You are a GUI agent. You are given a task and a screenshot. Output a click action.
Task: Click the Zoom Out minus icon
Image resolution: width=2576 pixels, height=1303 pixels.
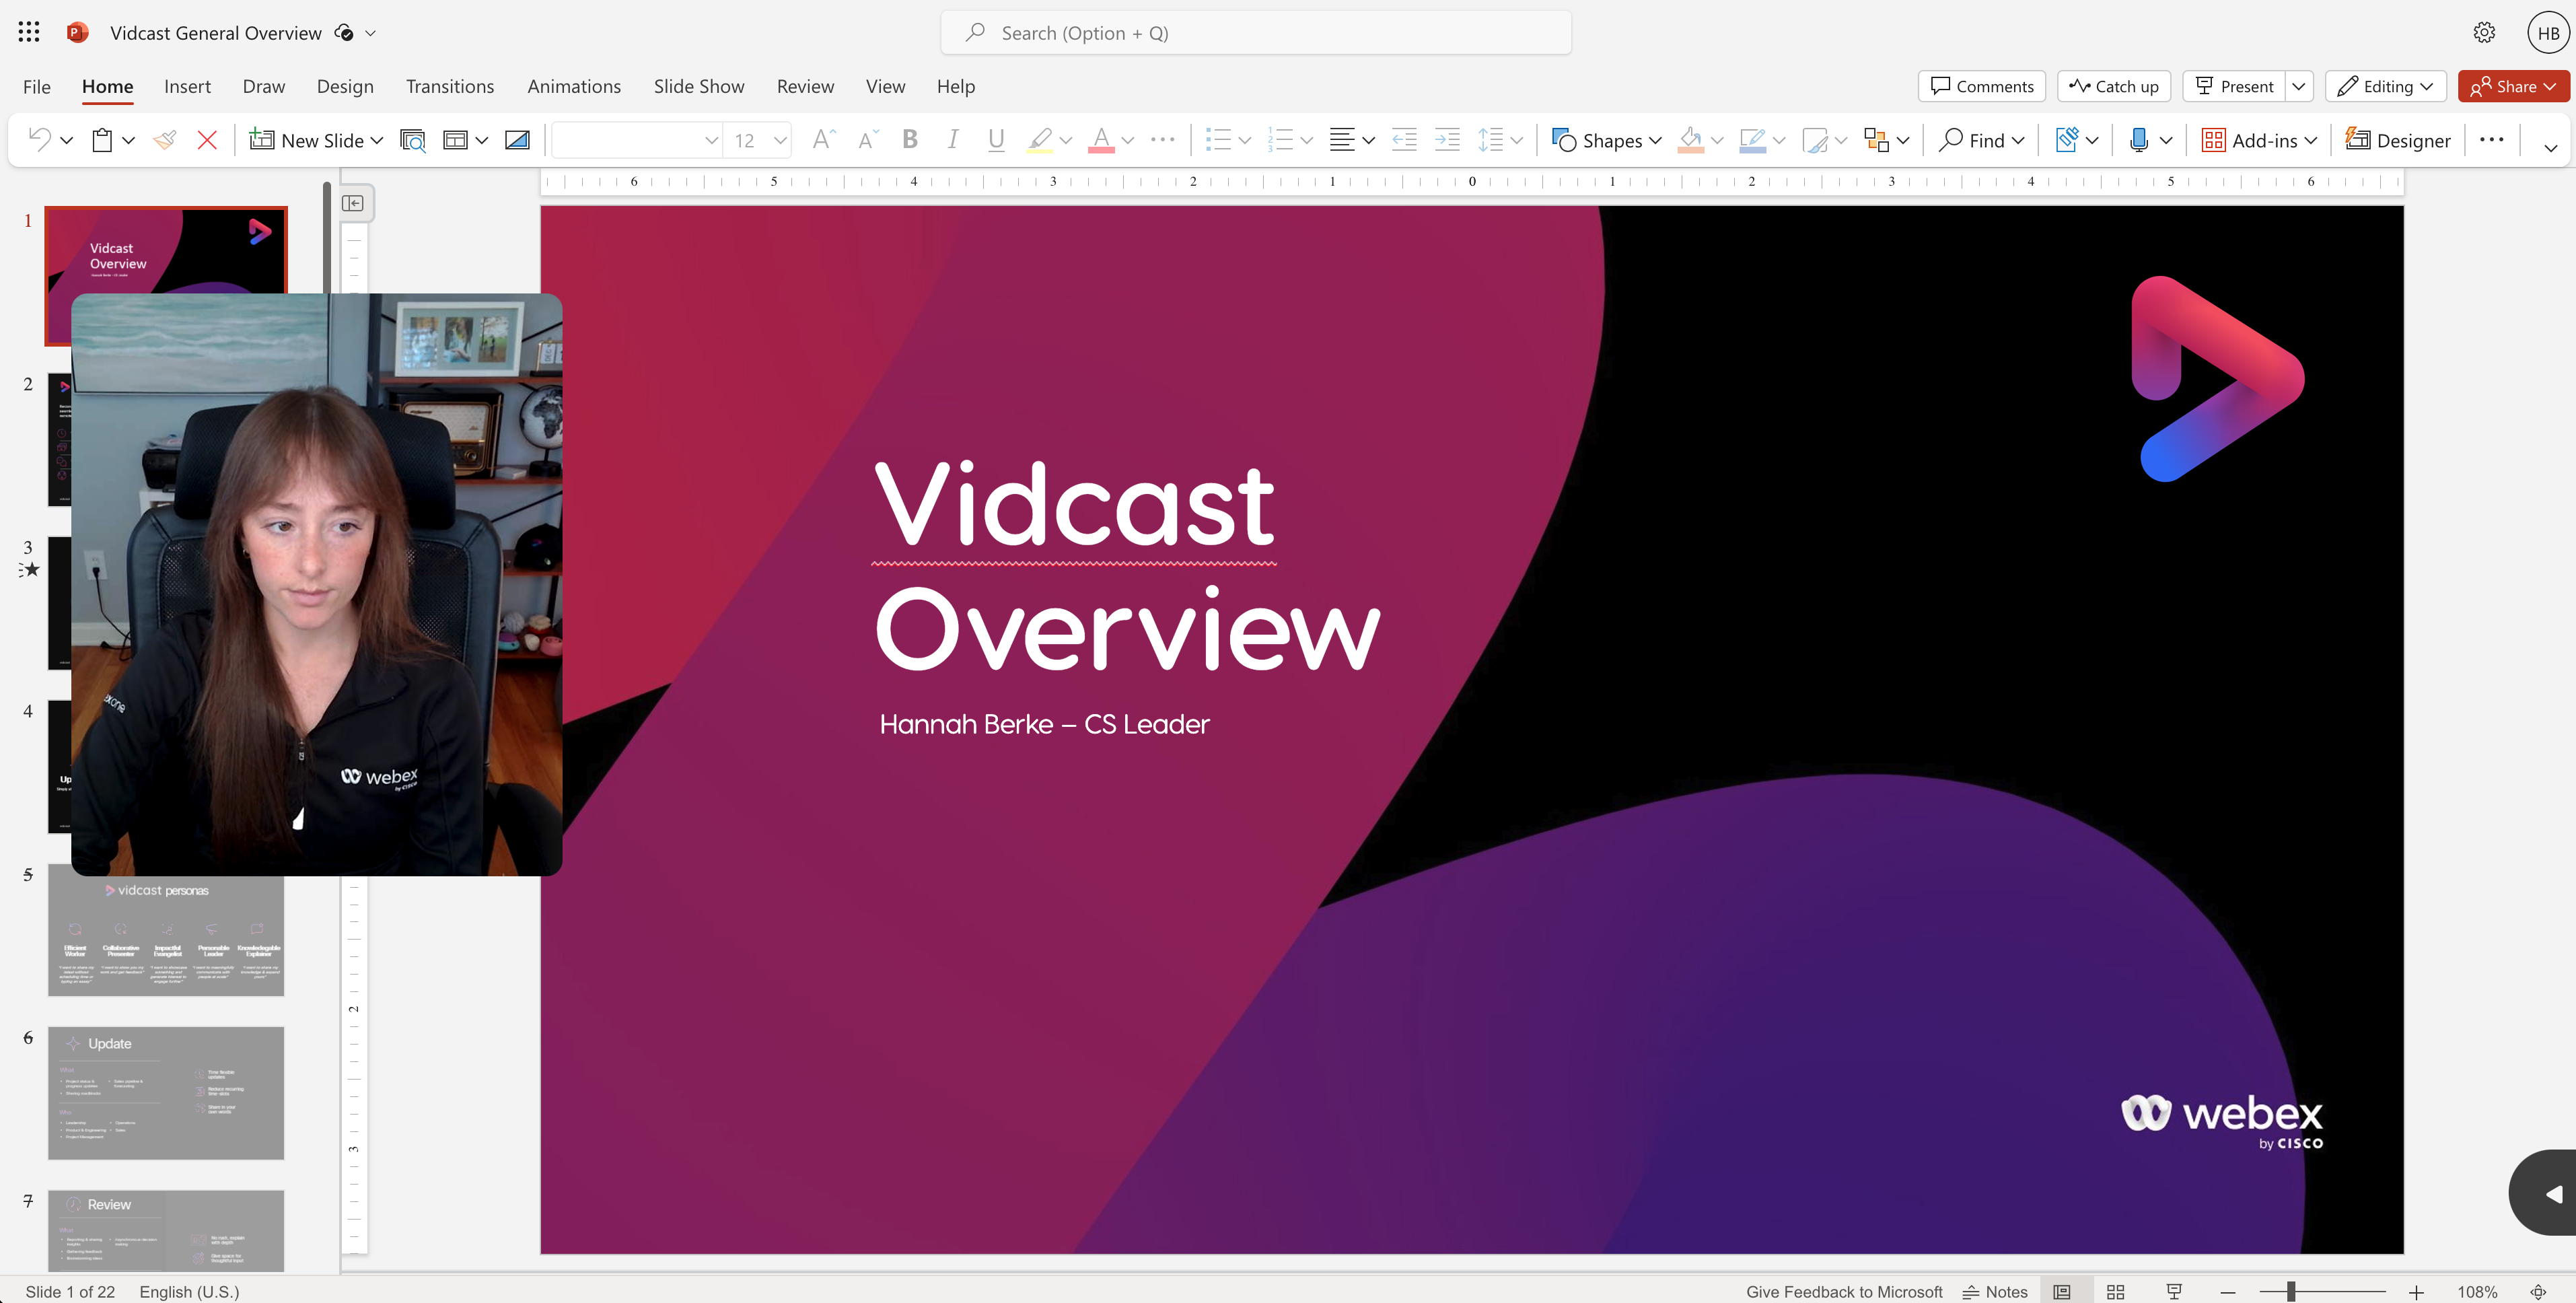2228,1292
